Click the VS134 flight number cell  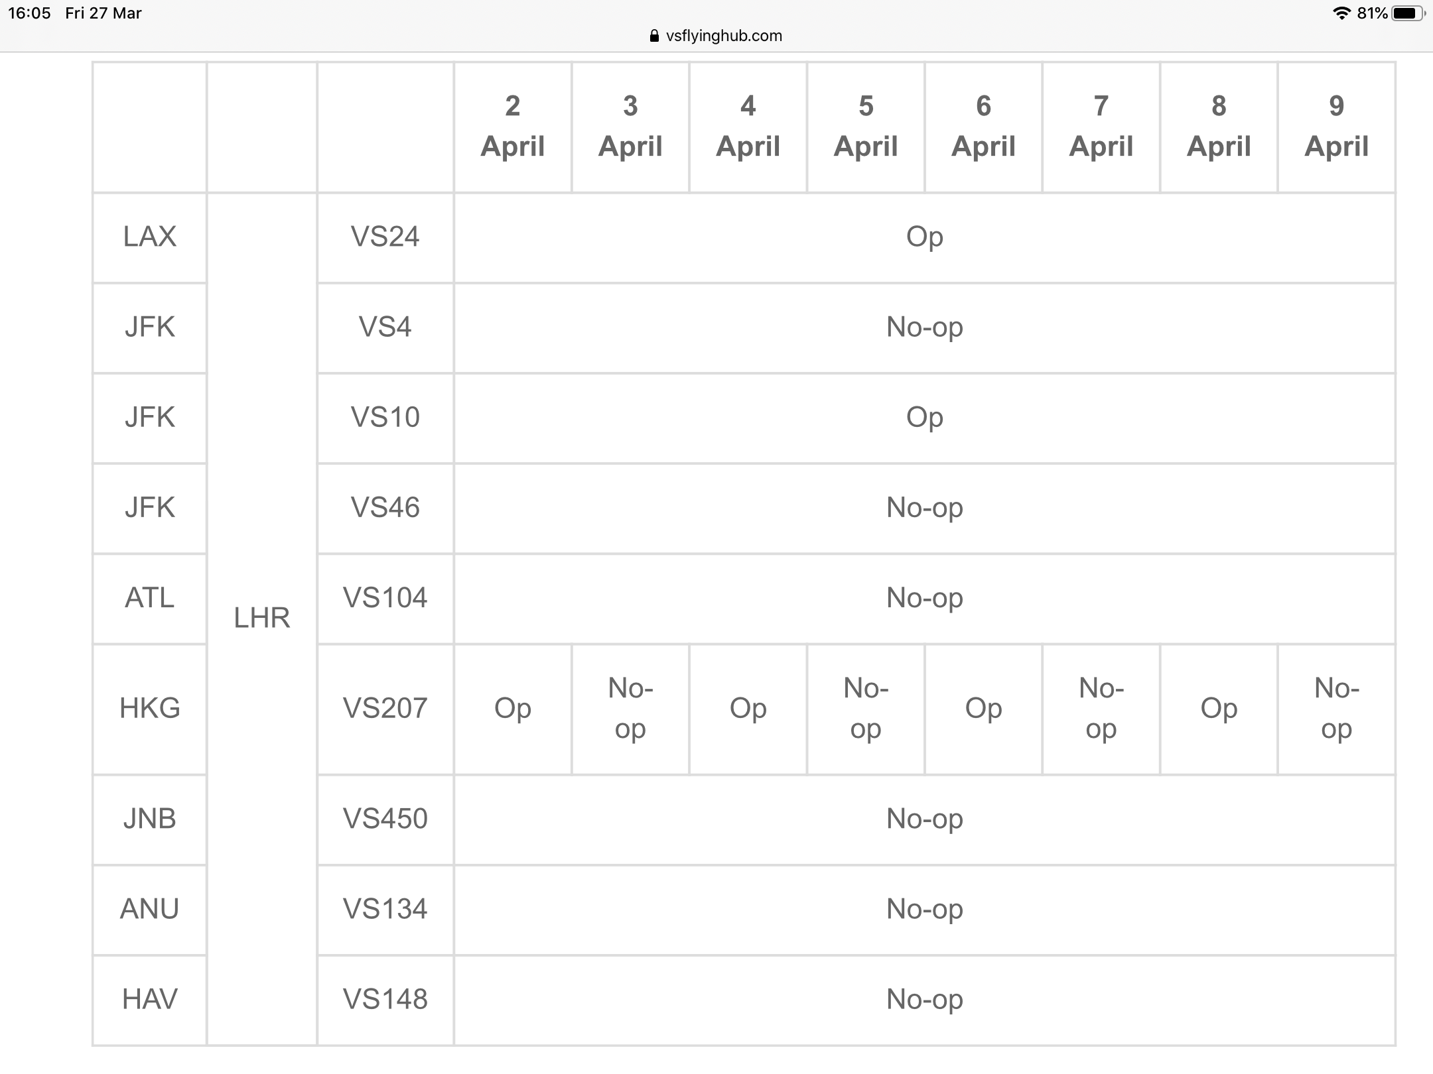(x=385, y=910)
